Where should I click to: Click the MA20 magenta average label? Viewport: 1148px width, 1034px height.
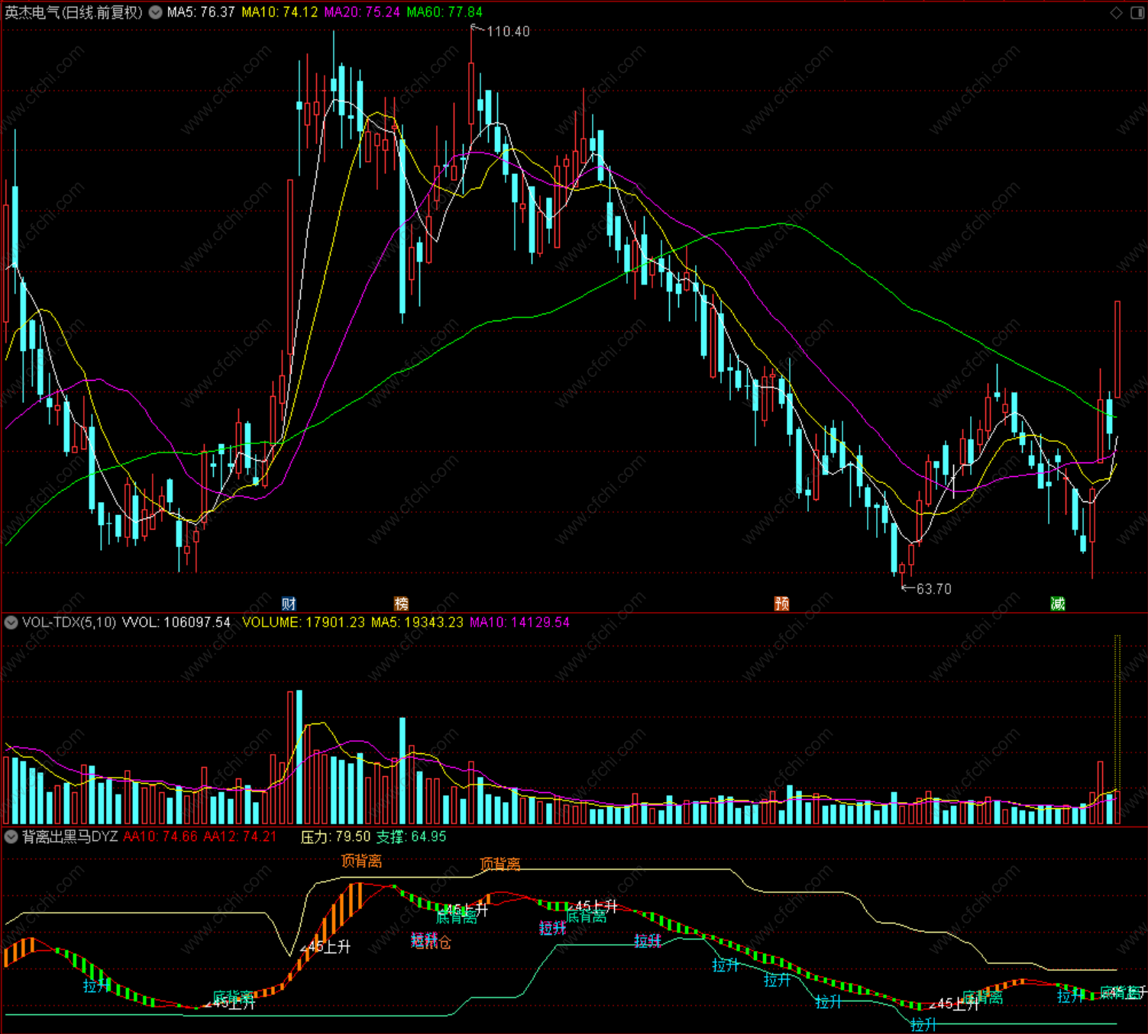click(362, 12)
